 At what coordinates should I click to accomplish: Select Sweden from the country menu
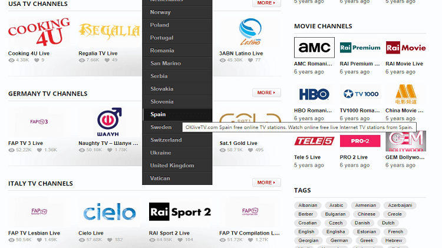point(162,127)
